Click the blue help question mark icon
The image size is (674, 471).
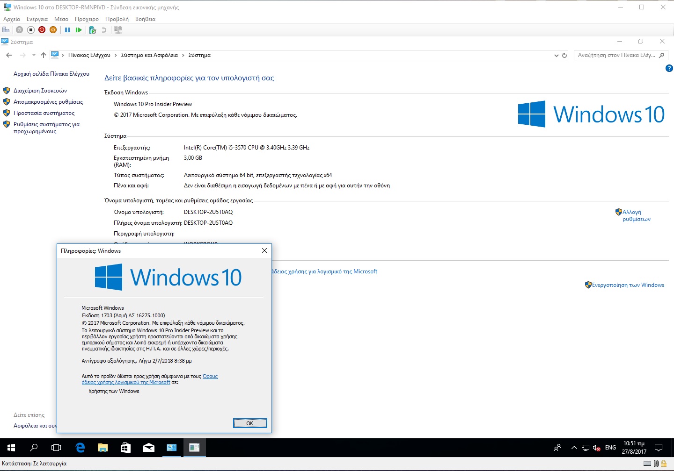(x=669, y=68)
